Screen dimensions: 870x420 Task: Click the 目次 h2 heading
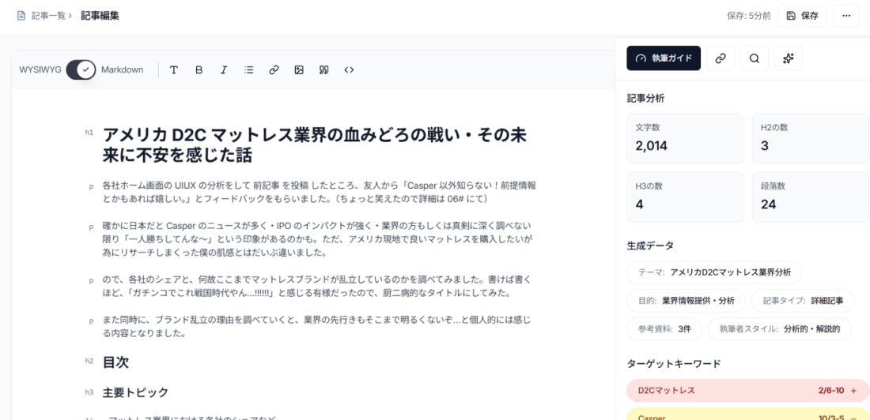[116, 362]
